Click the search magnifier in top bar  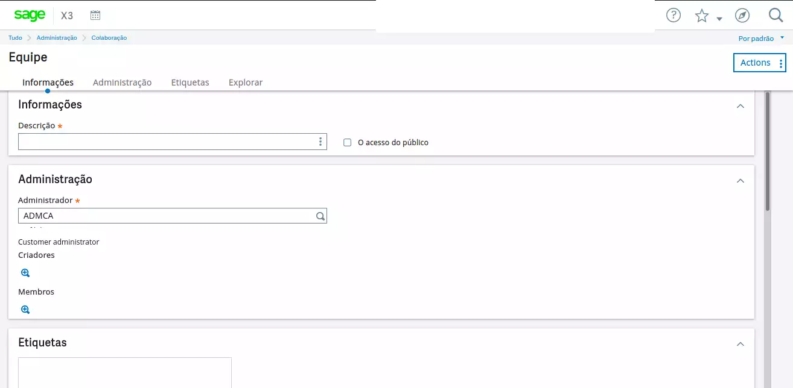775,15
